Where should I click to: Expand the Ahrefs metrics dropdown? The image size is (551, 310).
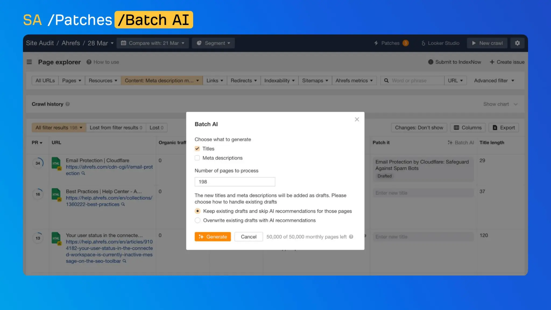(354, 80)
